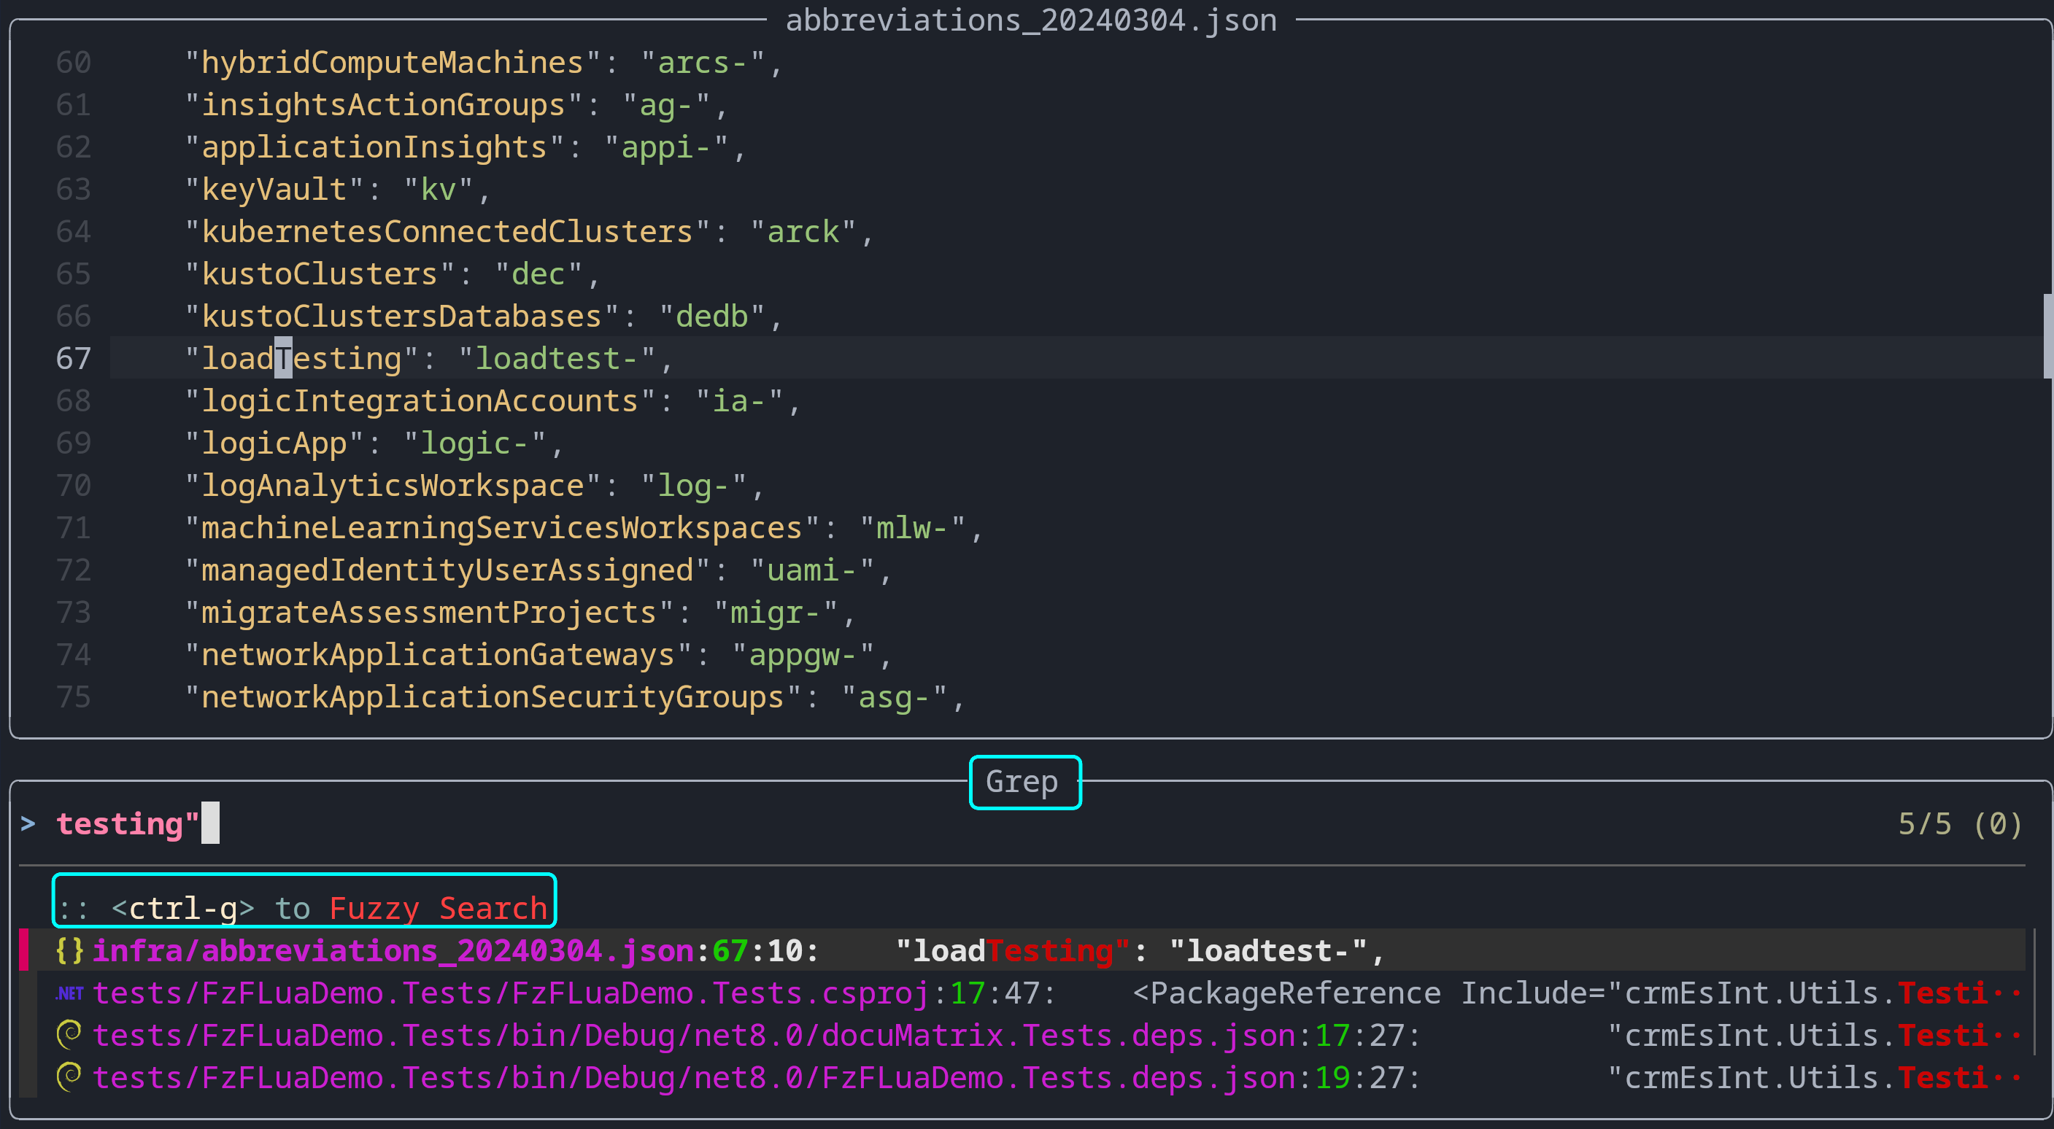The height and width of the screenshot is (1129, 2054).
Task: Click the 5/5 (0) match counter
Action: click(1960, 823)
